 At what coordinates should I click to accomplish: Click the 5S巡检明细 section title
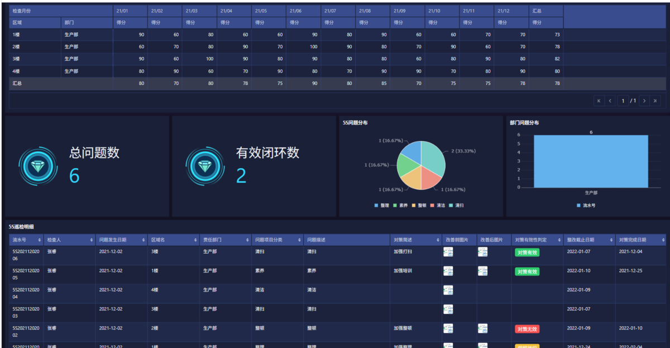(22, 227)
